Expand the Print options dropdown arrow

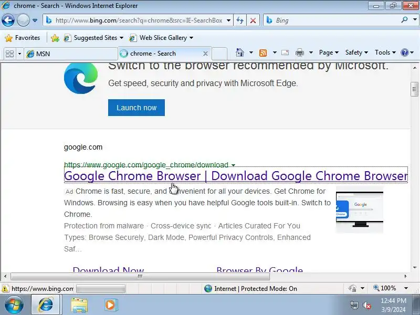[311, 52]
